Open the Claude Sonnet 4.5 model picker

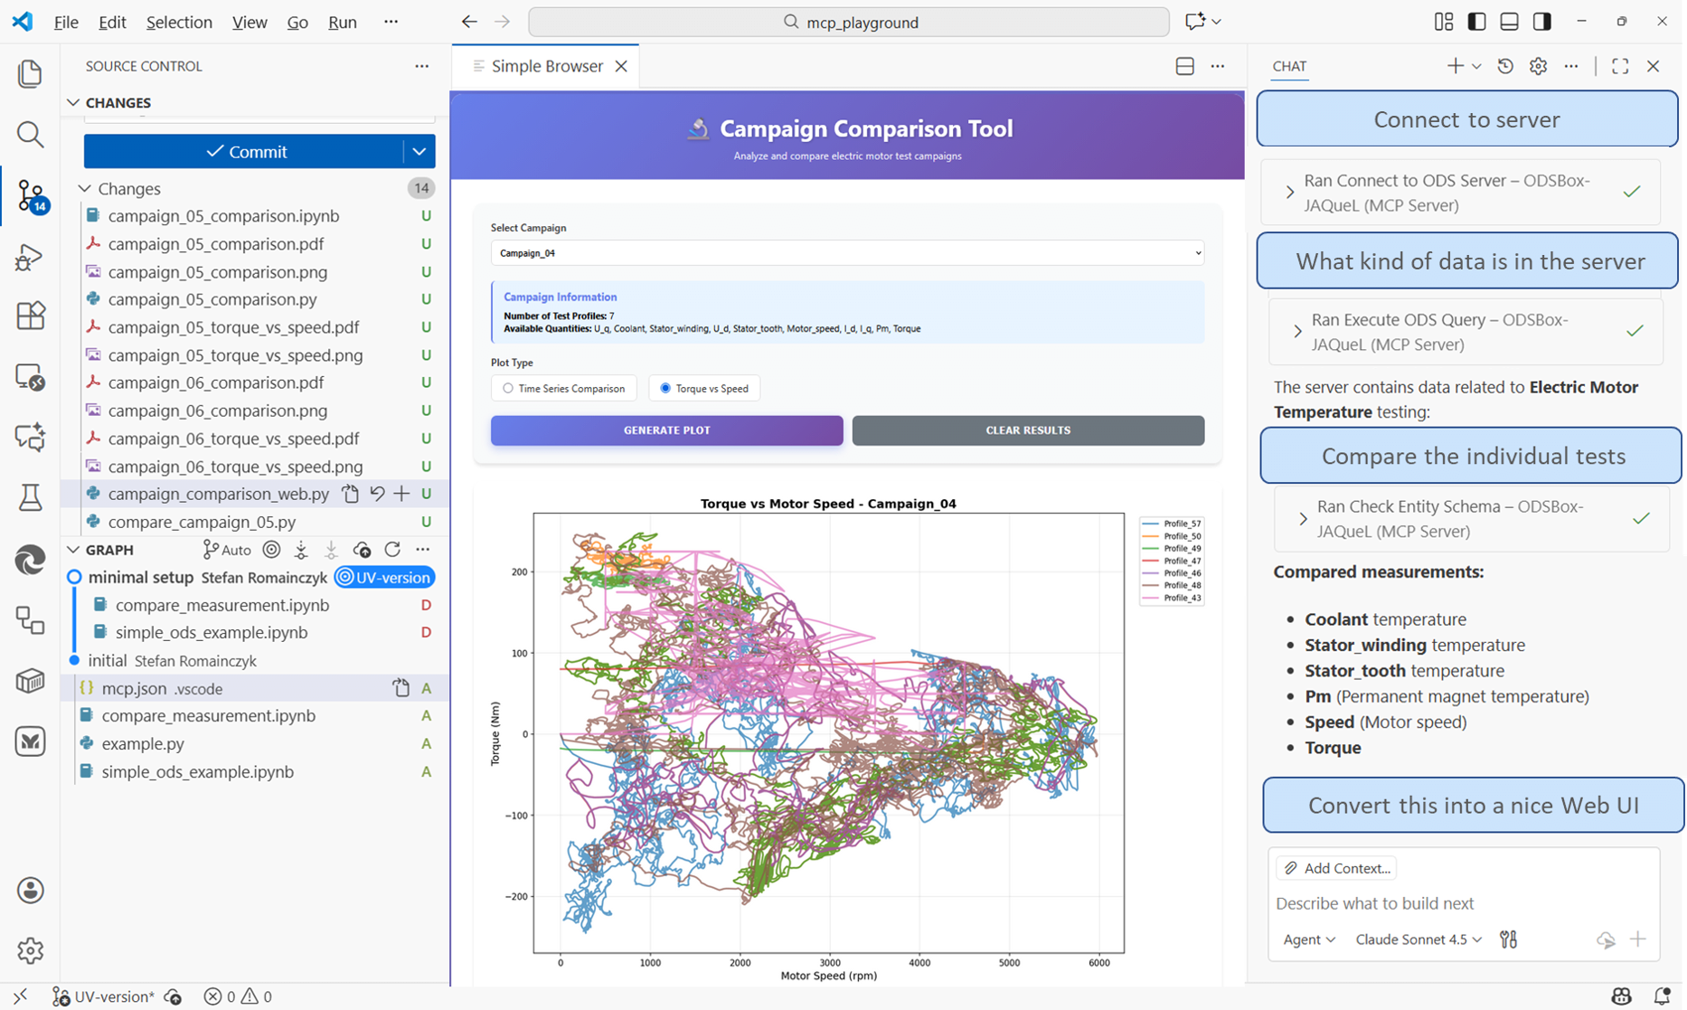(x=1418, y=939)
